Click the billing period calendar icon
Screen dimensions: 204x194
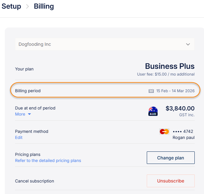151,91
